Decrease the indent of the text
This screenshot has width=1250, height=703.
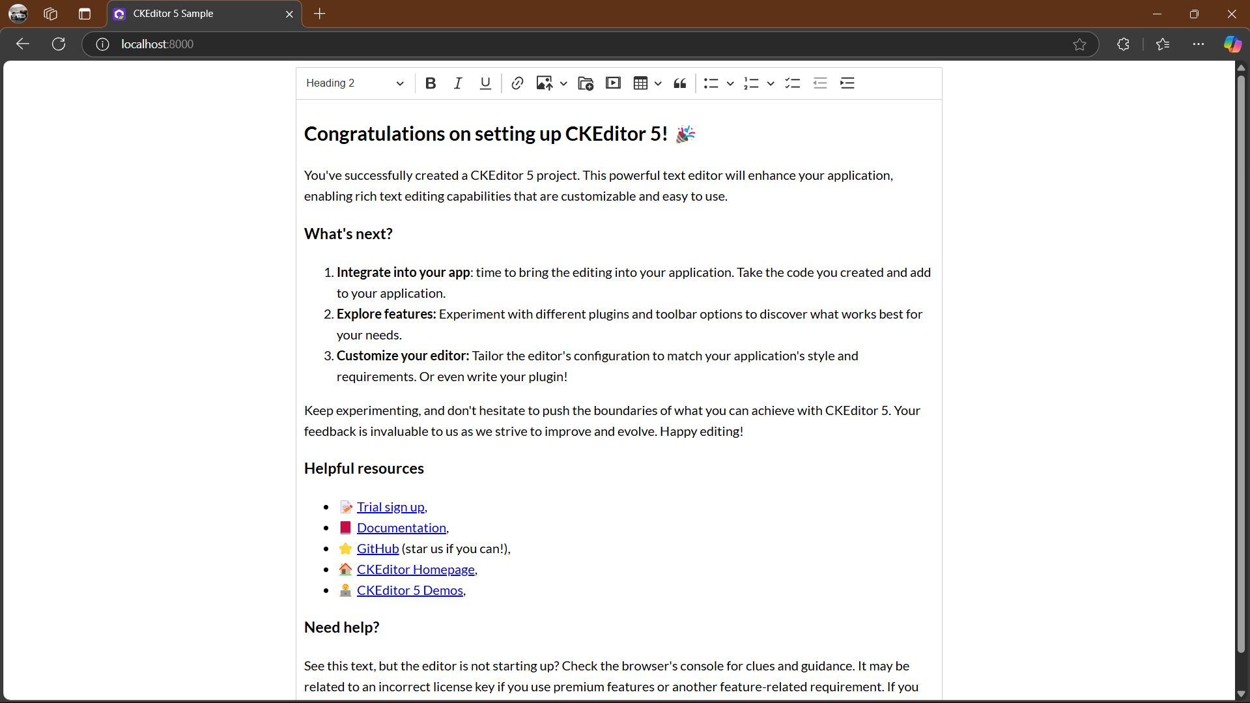819,83
